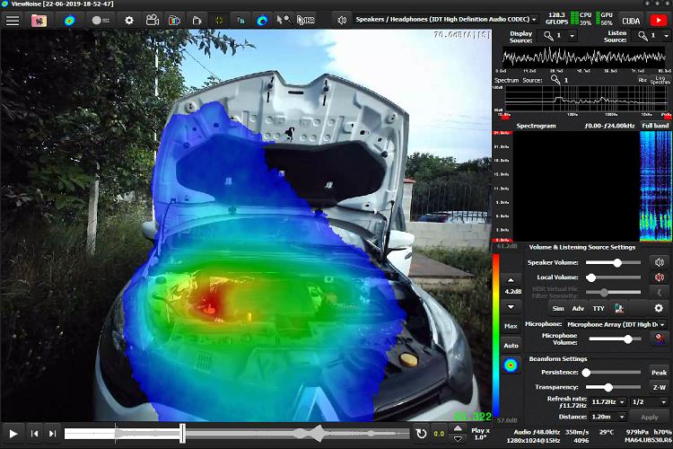Skip to next frame
673x449 pixels.
click(x=52, y=434)
